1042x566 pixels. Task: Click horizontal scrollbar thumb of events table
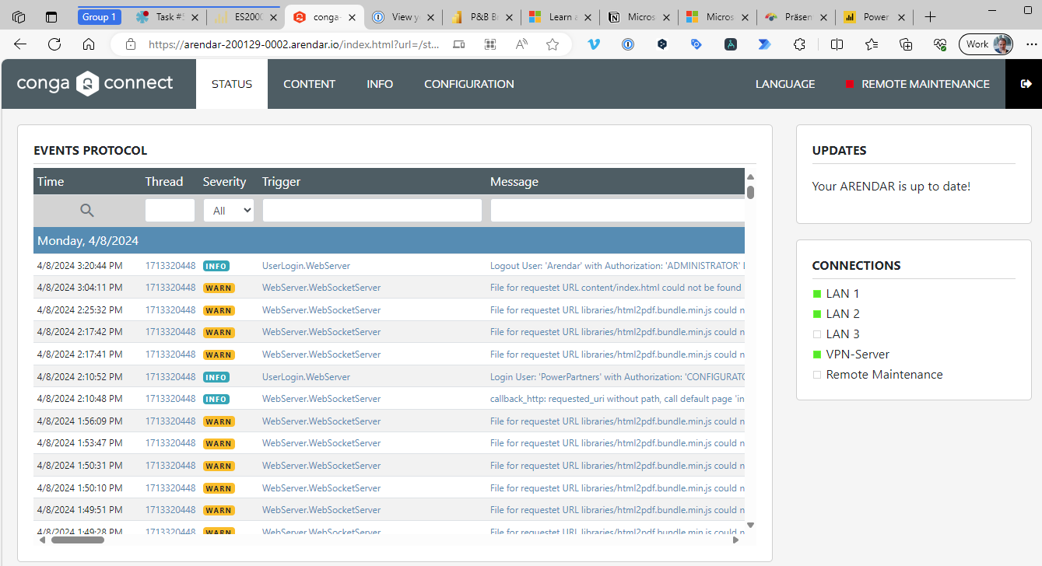(78, 540)
